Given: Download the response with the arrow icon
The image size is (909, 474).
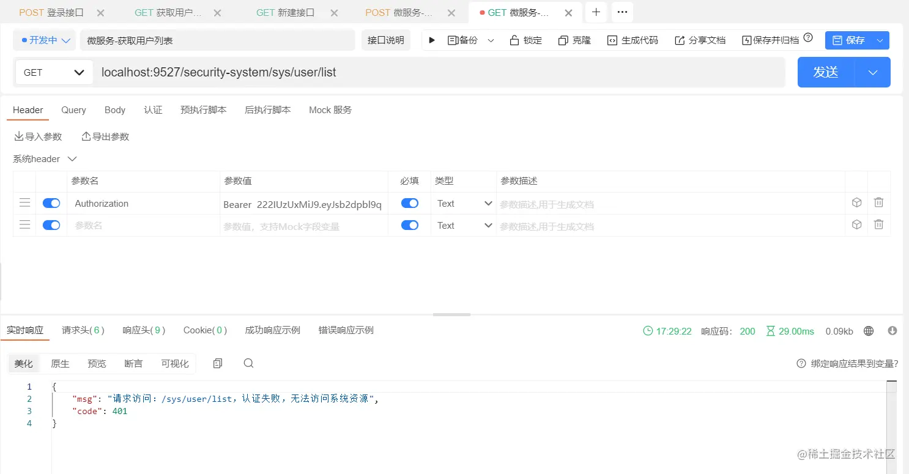Looking at the screenshot, I should (x=892, y=331).
